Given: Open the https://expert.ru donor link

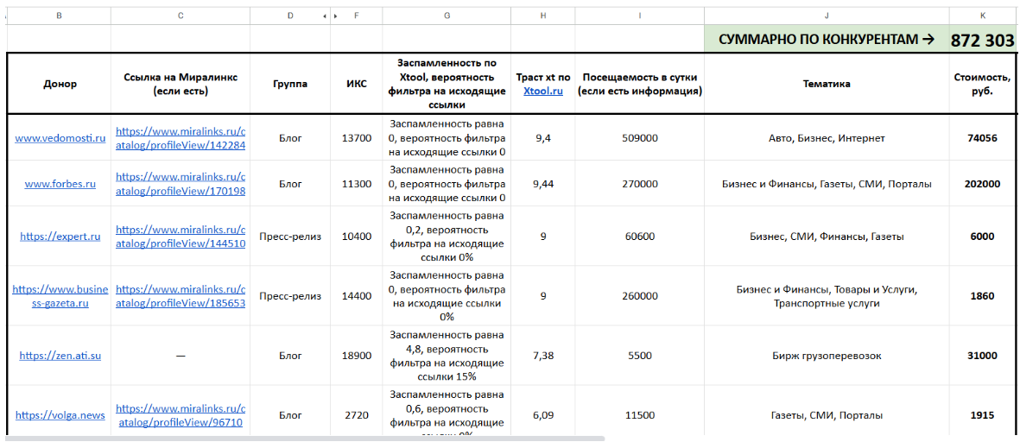Looking at the screenshot, I should pyautogui.click(x=60, y=237).
